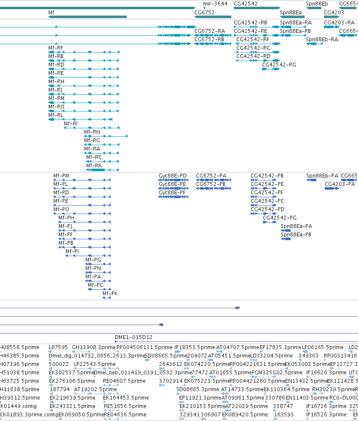Select the Mf gene bar
358x421 pixels.
pos(87,17)
